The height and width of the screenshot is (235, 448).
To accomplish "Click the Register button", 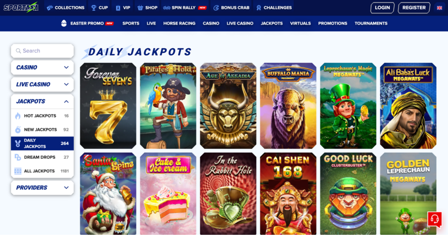I will click(x=414, y=8).
